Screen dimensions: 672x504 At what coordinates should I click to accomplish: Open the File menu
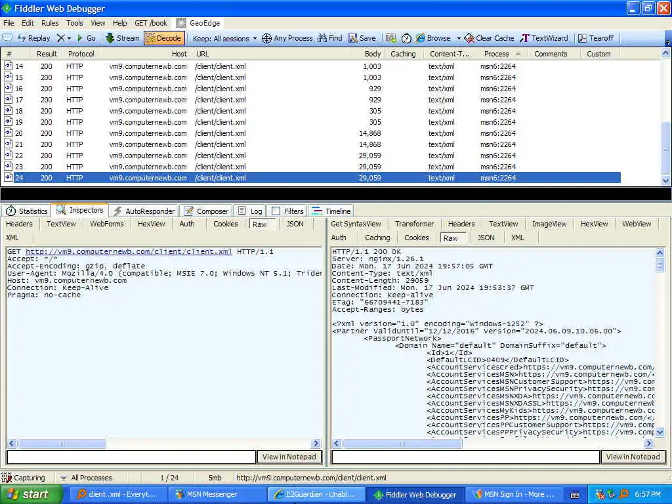pyautogui.click(x=9, y=23)
